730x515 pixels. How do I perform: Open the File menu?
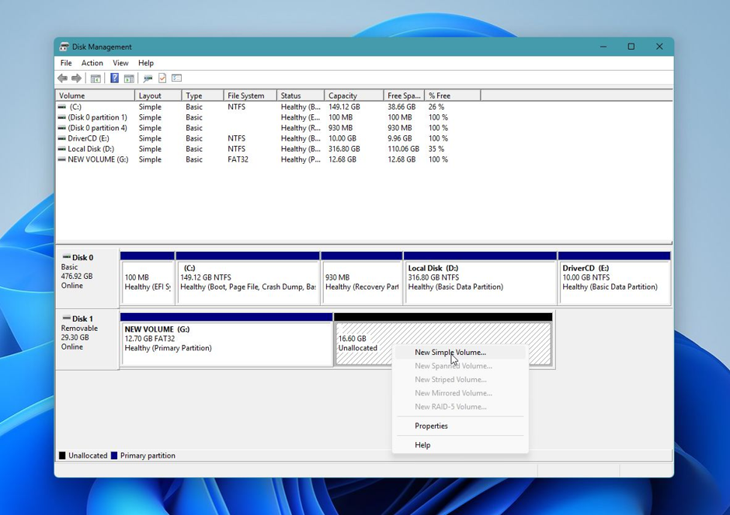pos(66,63)
